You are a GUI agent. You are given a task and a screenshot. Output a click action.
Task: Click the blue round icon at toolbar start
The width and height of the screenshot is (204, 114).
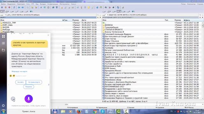point(2,7)
